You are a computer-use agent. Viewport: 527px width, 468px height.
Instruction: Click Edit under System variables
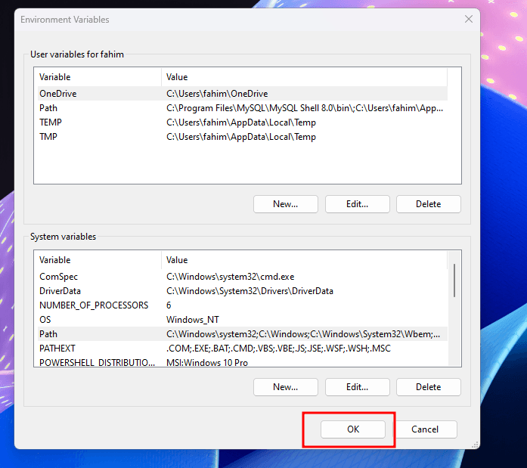[358, 387]
